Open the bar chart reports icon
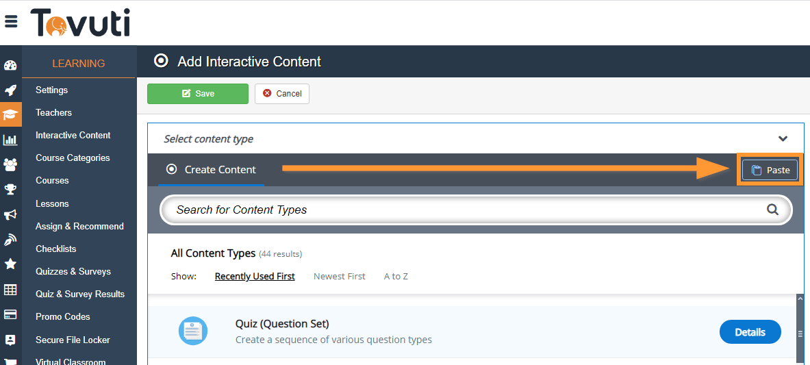The image size is (810, 365). pyautogui.click(x=10, y=140)
